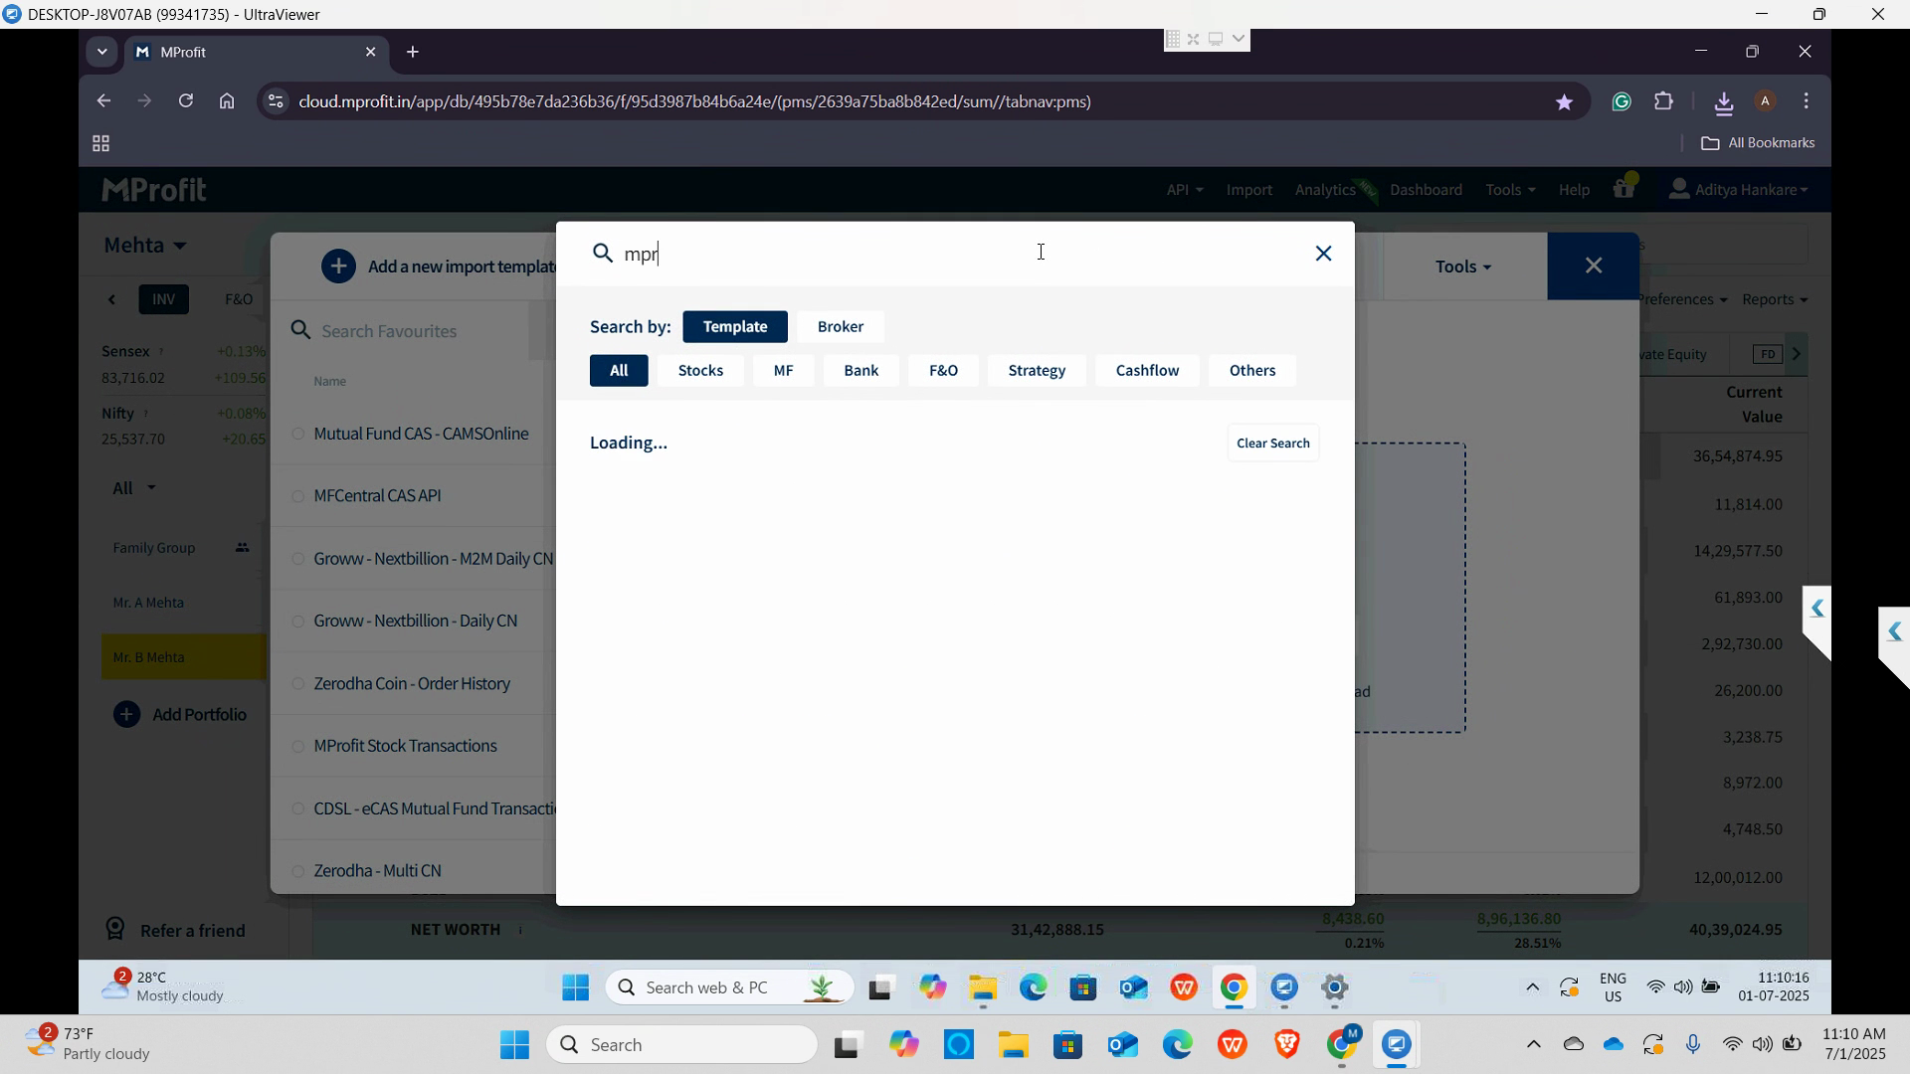Filter templates by Stocks

click(x=700, y=370)
